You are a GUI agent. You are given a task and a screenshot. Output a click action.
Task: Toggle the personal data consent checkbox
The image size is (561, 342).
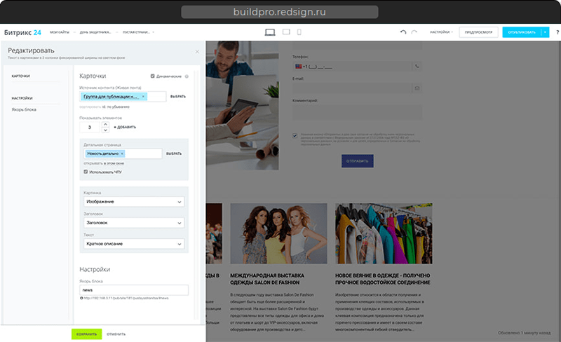[x=295, y=135]
